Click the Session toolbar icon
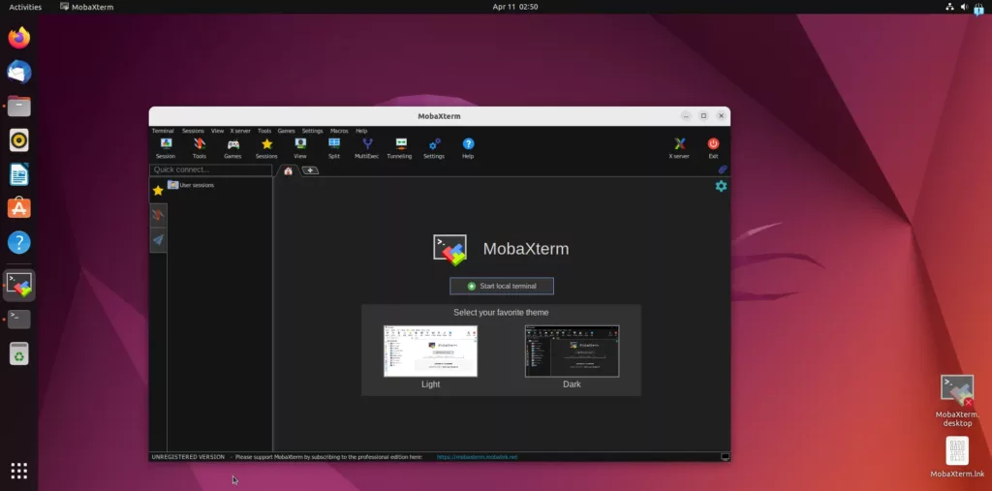The height and width of the screenshot is (491, 992). (166, 148)
